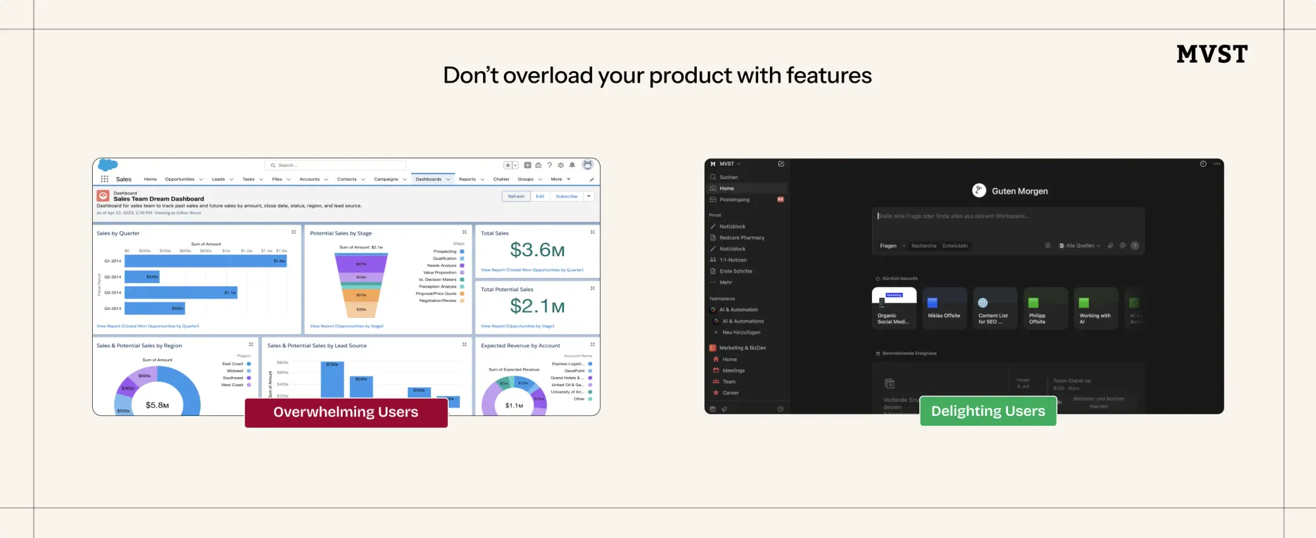Click the pencil edit icon in Salesforce nav bar
Viewport: 1316px width, 538px height.
592,179
